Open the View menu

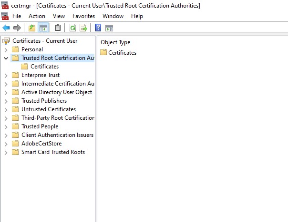point(59,16)
